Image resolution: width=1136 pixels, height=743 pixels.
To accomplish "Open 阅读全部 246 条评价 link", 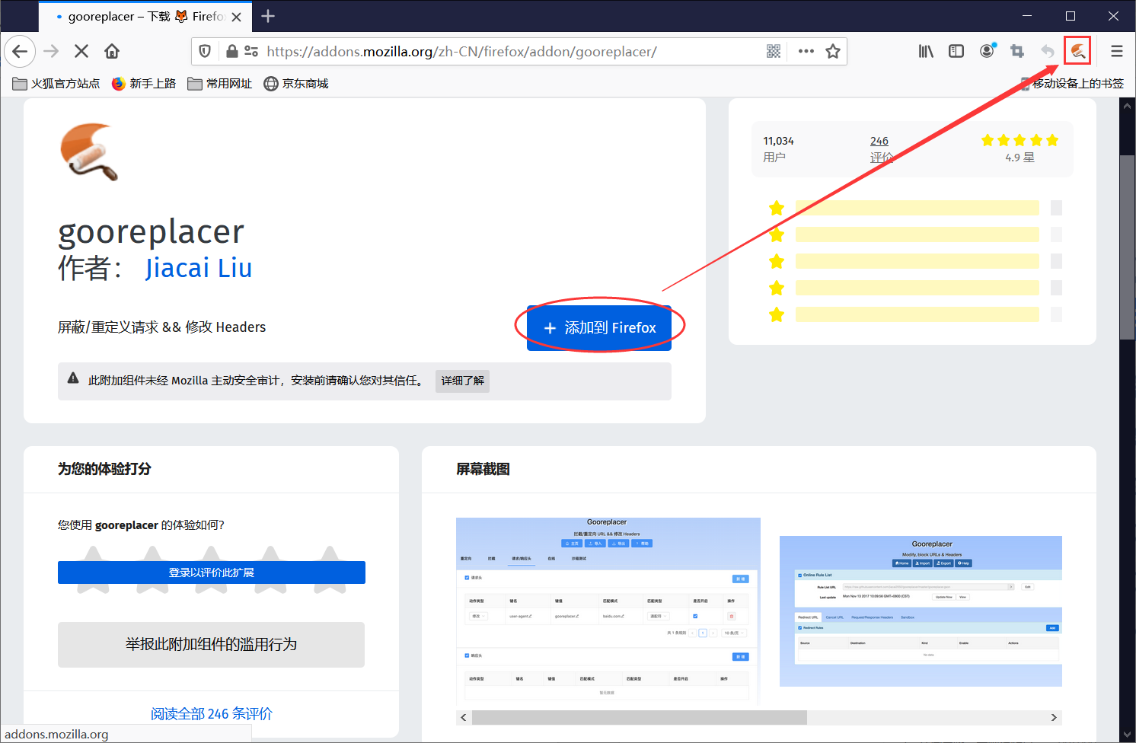I will point(211,714).
